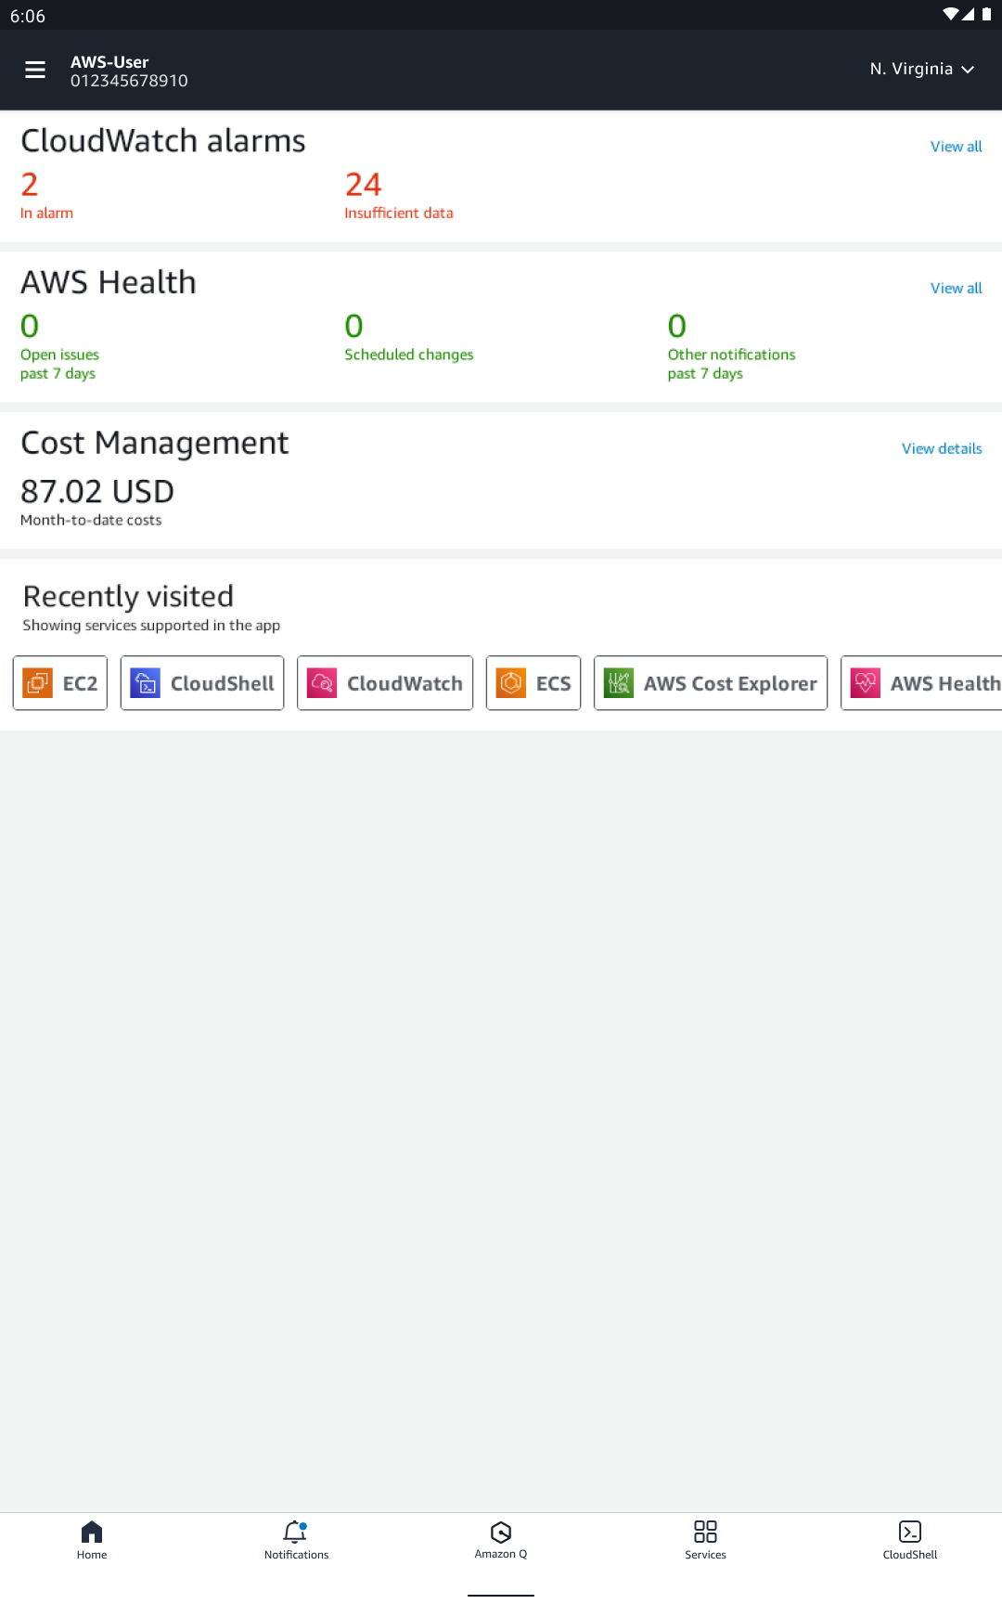Tap the account ID 012345678910
The width and height of the screenshot is (1002, 1604).
(129, 81)
